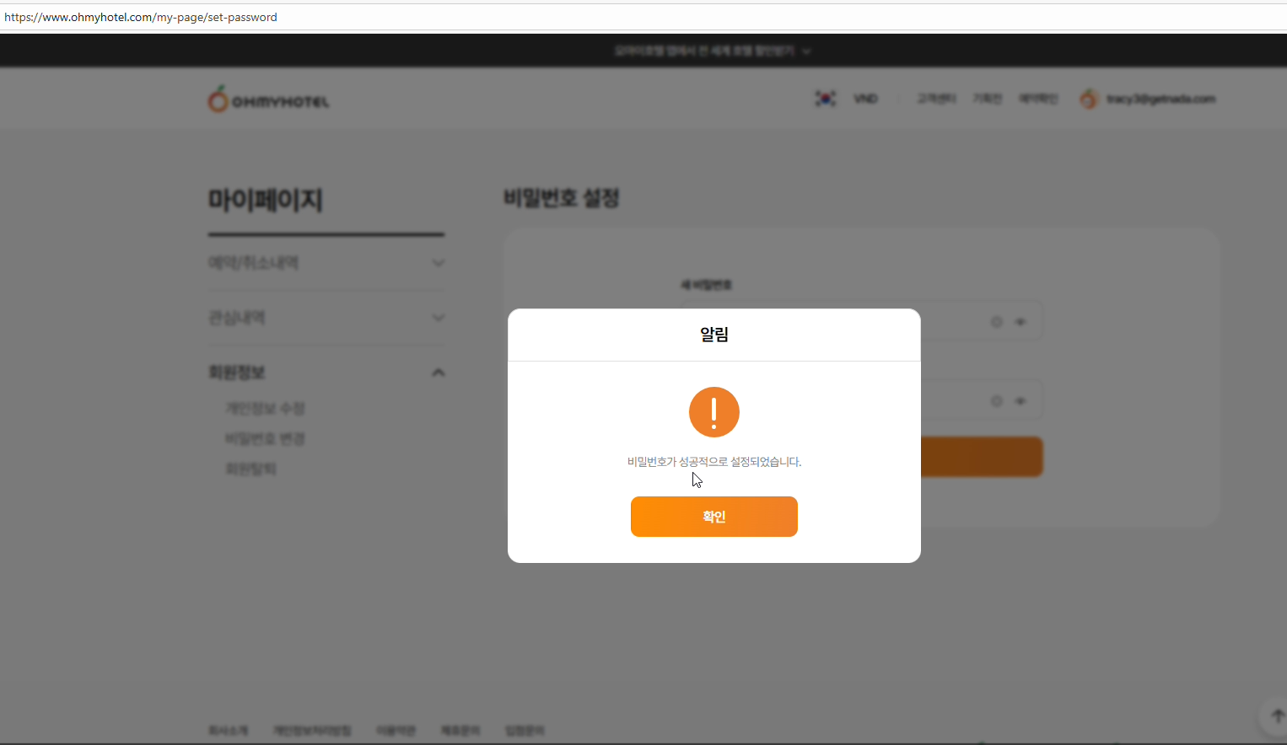
Task: Open 회원탈퇴 in the sidebar
Action: point(250,469)
